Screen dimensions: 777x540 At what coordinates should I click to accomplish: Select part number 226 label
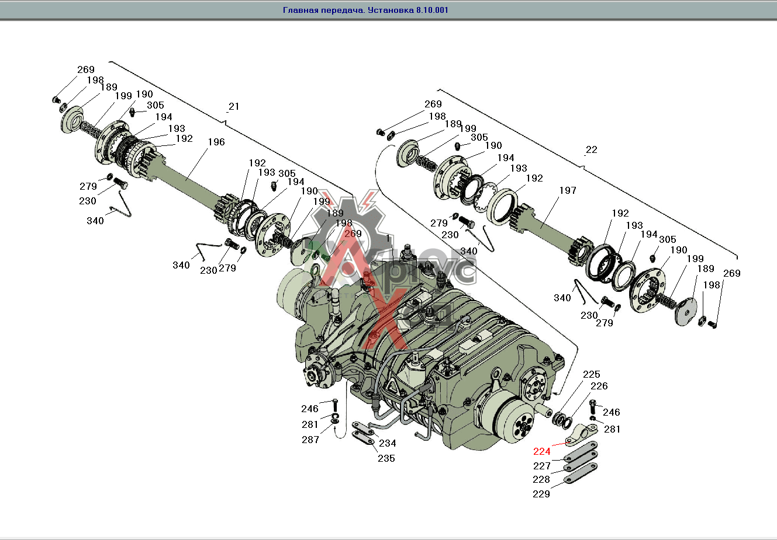[599, 386]
